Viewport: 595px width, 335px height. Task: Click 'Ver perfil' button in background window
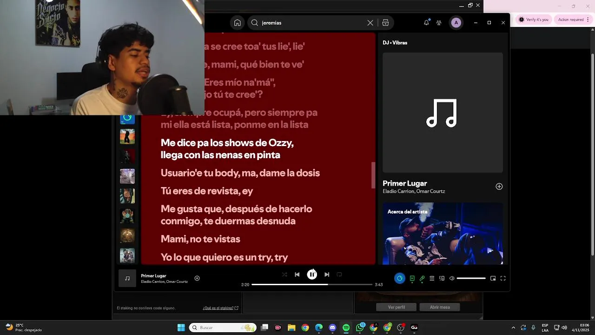pos(397,308)
